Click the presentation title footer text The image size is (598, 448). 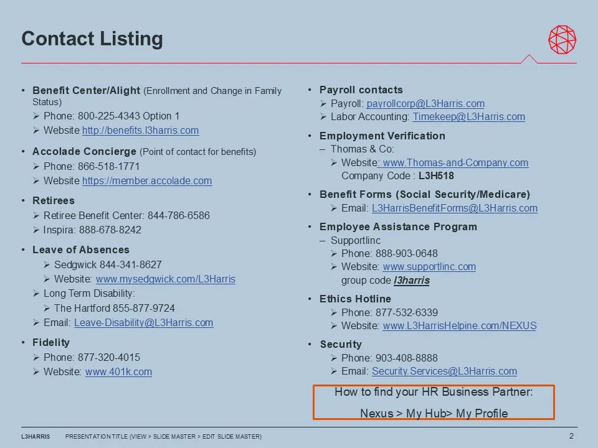point(163,436)
